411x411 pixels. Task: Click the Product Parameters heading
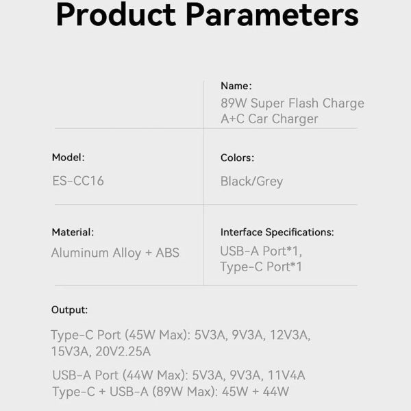pyautogui.click(x=208, y=14)
